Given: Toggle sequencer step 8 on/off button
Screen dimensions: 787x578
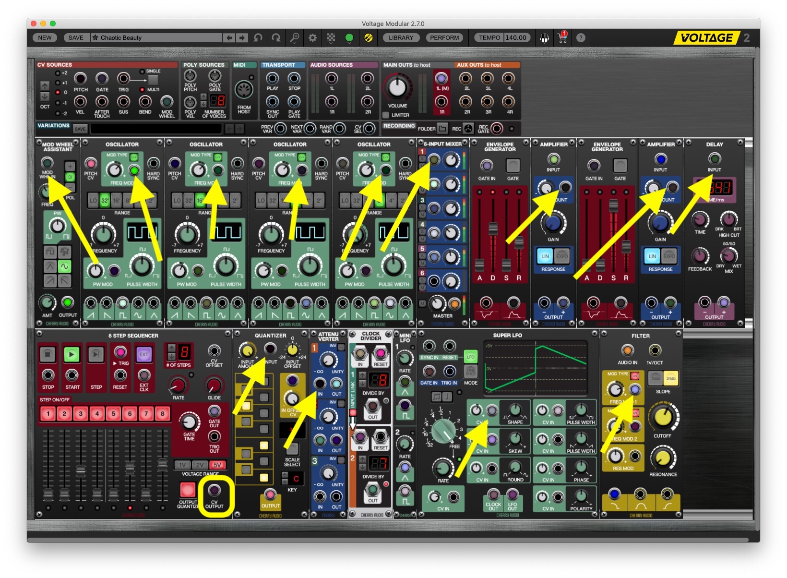Looking at the screenshot, I should click(162, 413).
